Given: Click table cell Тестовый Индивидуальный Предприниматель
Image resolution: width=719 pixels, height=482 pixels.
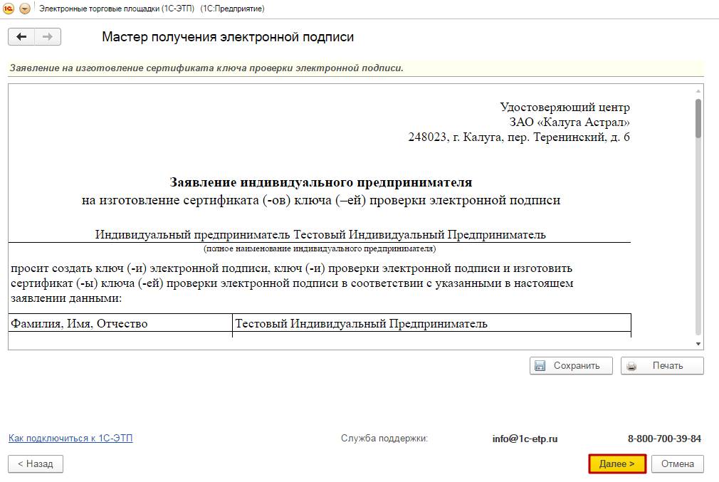Looking at the screenshot, I should tap(432, 323).
